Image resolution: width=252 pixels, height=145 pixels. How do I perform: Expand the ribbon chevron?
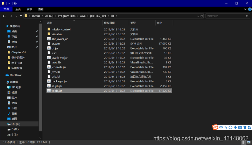pyautogui.click(x=245, y=9)
